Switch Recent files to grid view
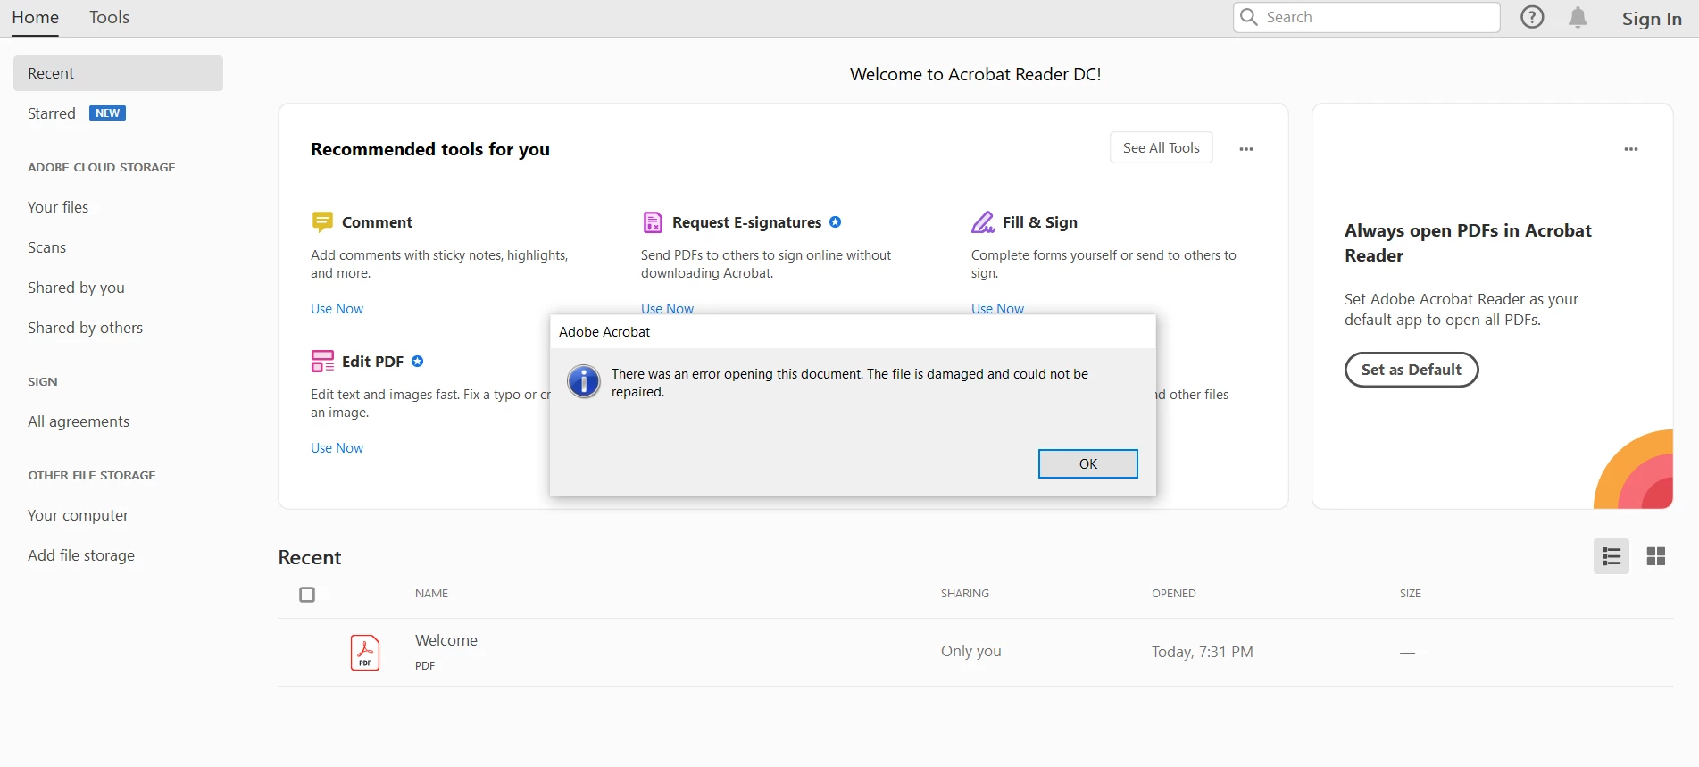The image size is (1699, 767). coord(1656,556)
